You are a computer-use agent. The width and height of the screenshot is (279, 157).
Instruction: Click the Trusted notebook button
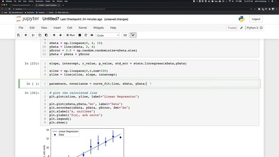pyautogui.click(x=232, y=28)
